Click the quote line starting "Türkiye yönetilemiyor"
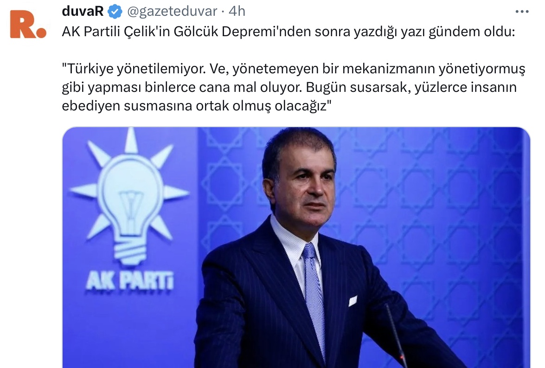 (x=294, y=69)
